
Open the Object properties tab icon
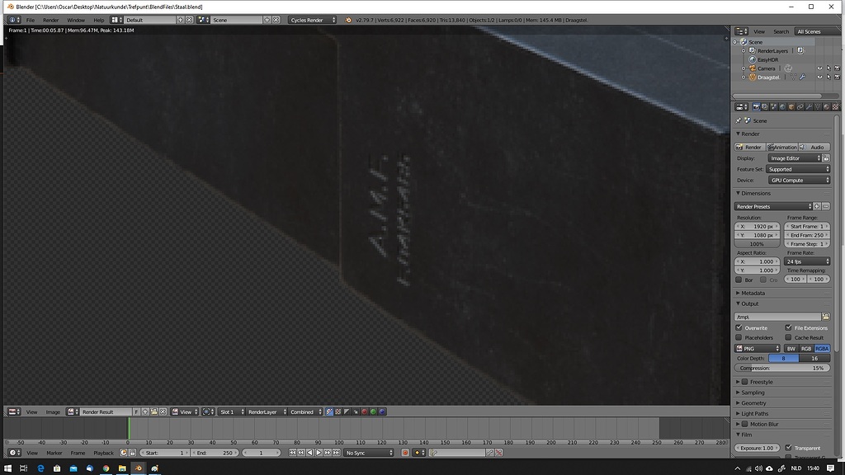791,106
